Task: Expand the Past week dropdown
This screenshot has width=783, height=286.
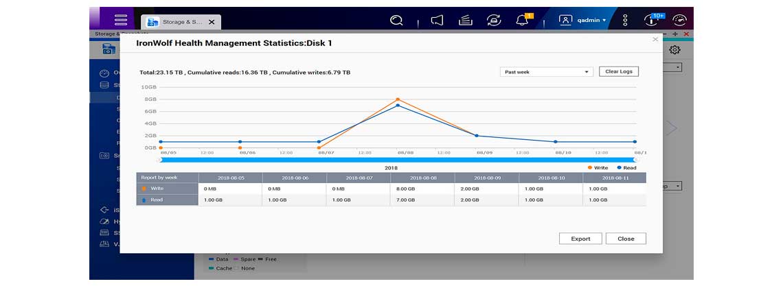Action: [x=546, y=71]
